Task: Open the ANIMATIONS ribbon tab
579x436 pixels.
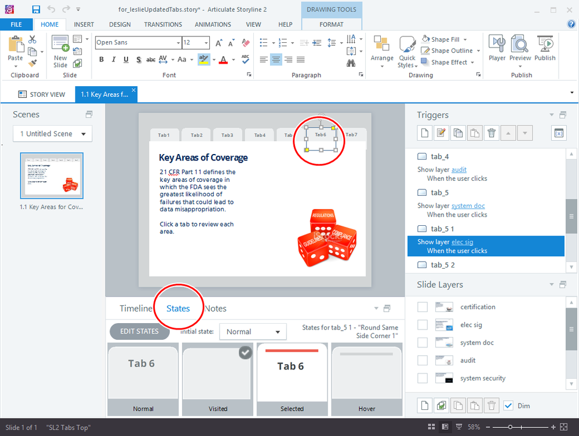Action: coord(214,24)
